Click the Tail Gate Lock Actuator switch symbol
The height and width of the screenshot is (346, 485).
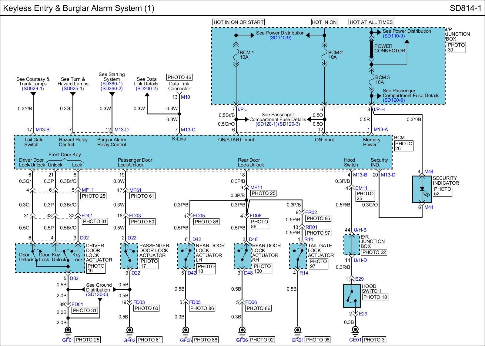tap(298, 256)
